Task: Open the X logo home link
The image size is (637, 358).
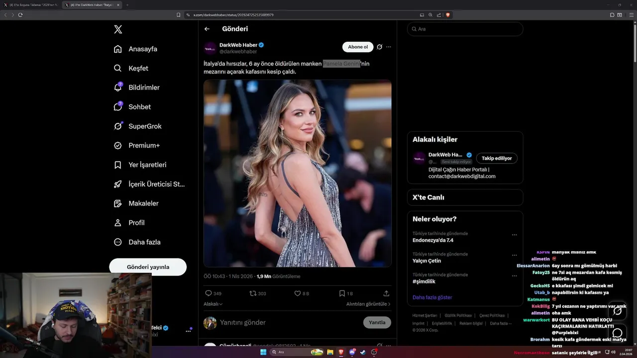Action: (118, 29)
